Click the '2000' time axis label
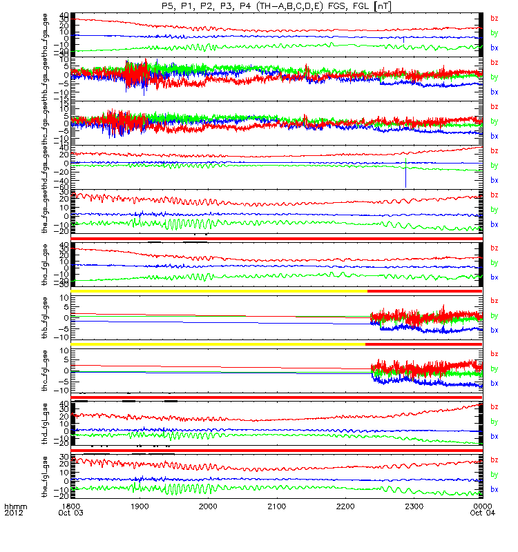Viewport: 518px width, 552px height. (209, 506)
